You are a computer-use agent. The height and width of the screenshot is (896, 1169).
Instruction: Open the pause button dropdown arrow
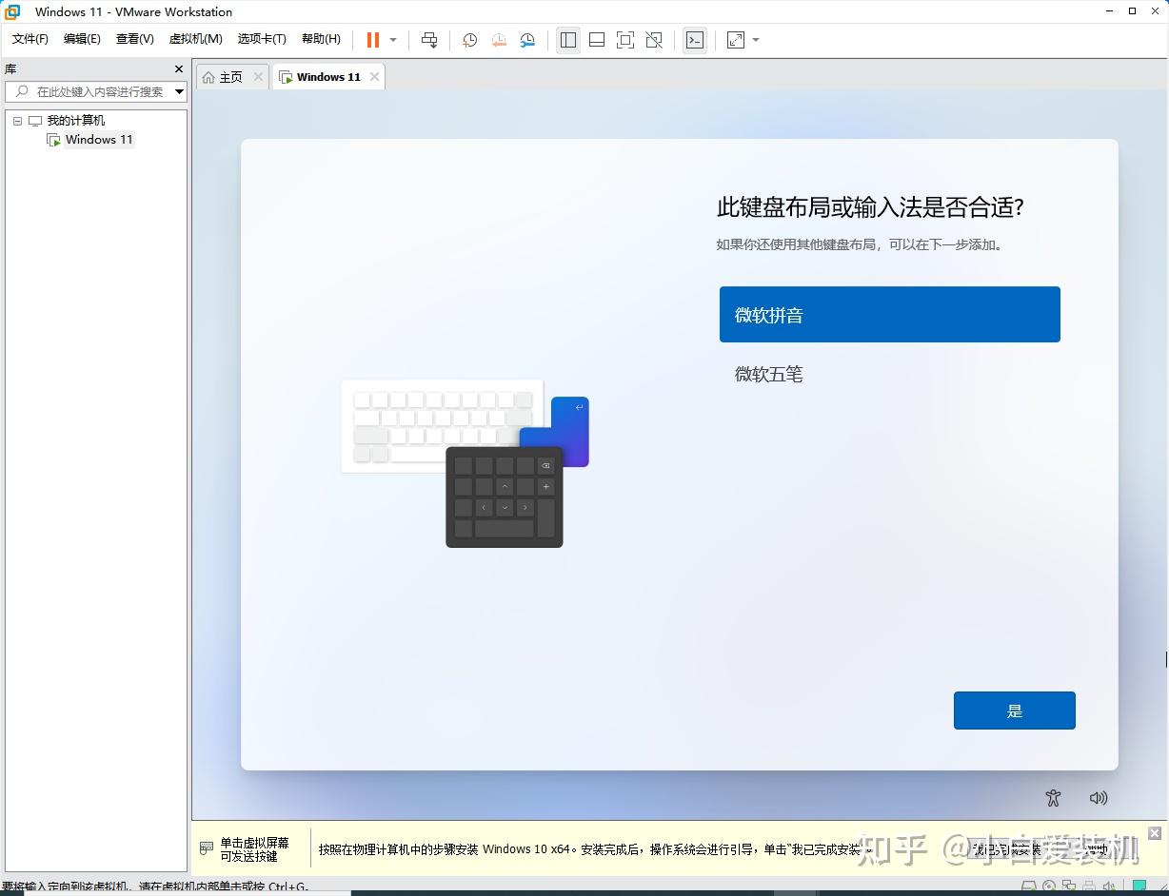point(390,40)
